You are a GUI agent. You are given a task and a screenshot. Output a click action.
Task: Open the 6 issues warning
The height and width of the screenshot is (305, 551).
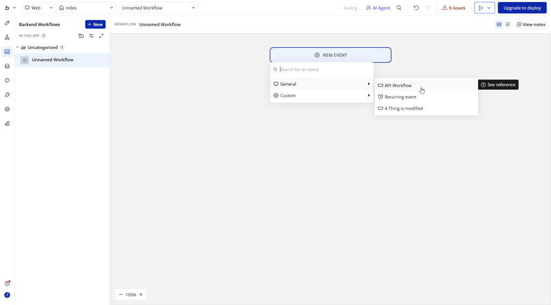click(x=454, y=8)
